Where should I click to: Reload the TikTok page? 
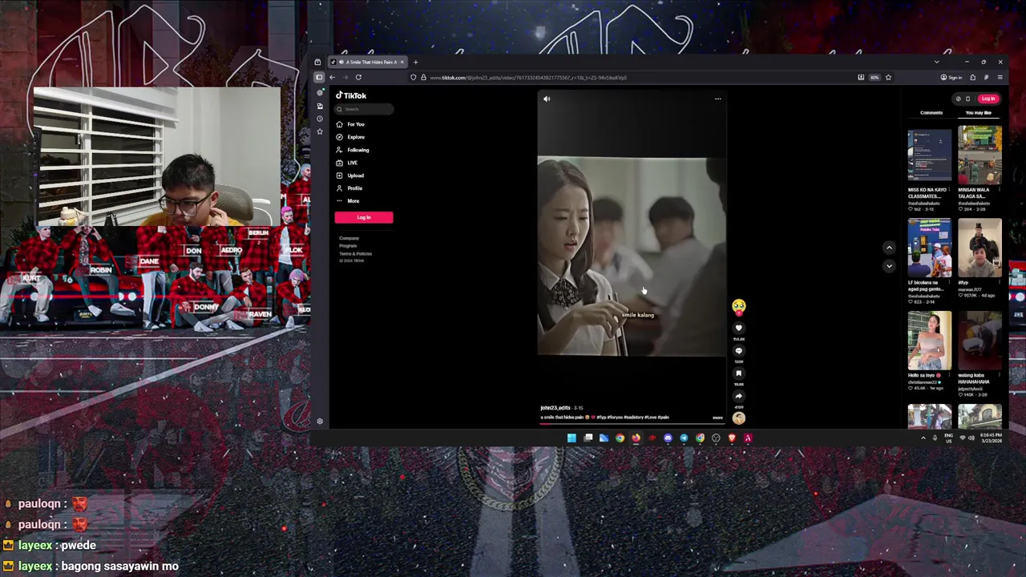[358, 78]
